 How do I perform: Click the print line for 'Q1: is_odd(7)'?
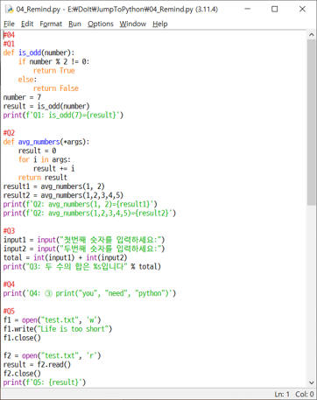coord(63,115)
